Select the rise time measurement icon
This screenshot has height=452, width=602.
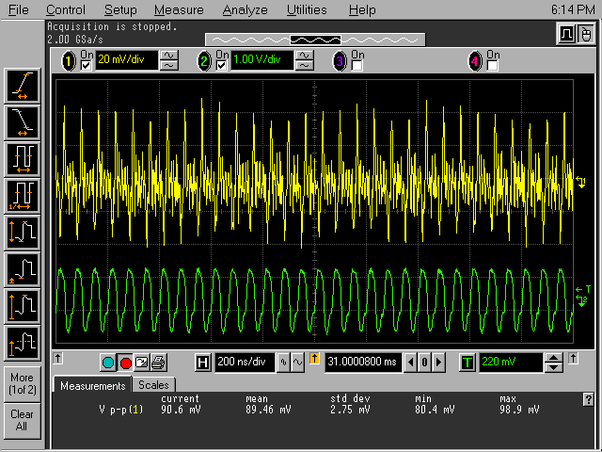coord(22,86)
